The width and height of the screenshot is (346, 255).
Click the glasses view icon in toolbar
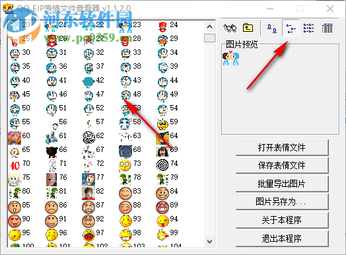pos(230,28)
